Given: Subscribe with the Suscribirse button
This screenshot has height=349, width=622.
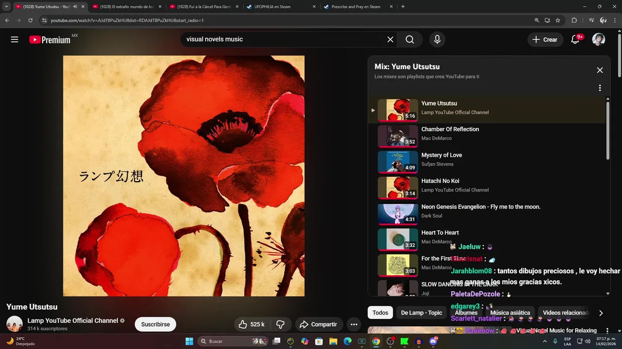Looking at the screenshot, I should pyautogui.click(x=155, y=324).
